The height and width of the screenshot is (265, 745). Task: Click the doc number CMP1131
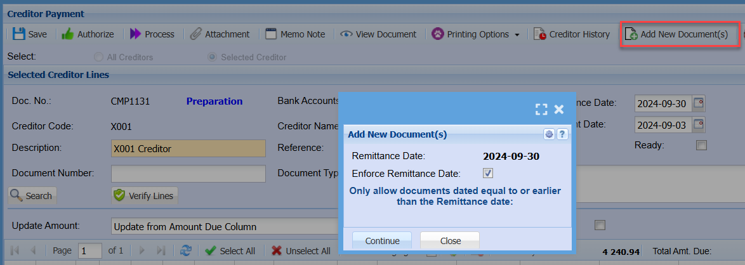pyautogui.click(x=130, y=101)
